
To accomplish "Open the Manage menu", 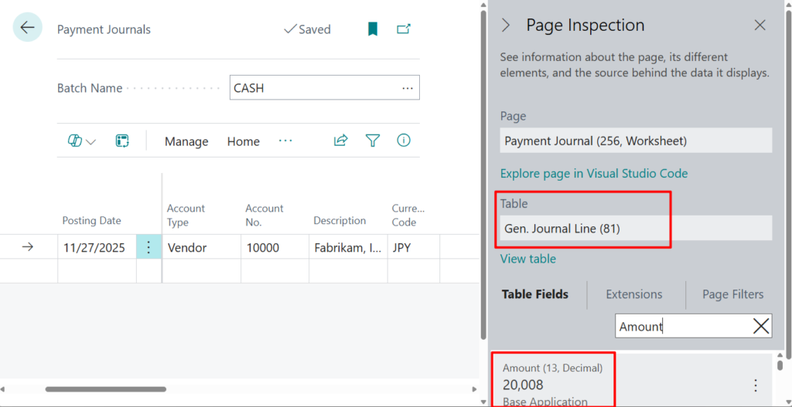I will pyautogui.click(x=186, y=141).
